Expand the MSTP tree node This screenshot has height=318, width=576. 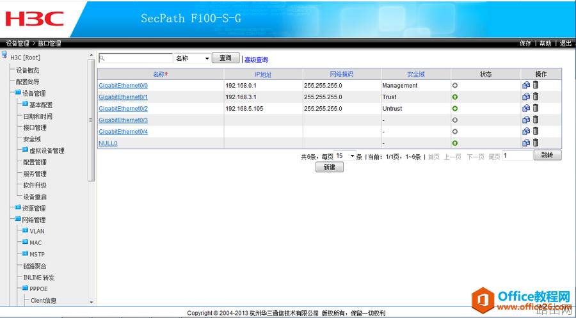(25, 253)
